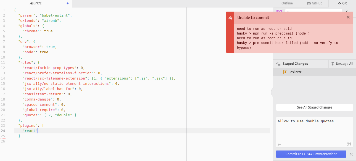Expand the commit message editor
Screen dimensions: 356x161
[349, 144]
